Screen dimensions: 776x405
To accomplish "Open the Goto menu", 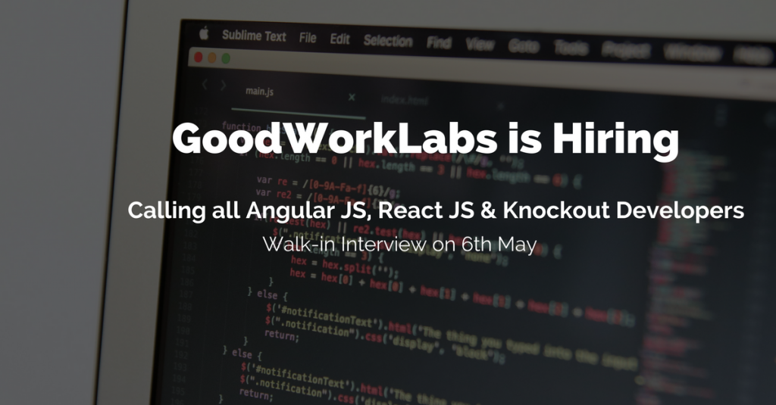I will (524, 46).
